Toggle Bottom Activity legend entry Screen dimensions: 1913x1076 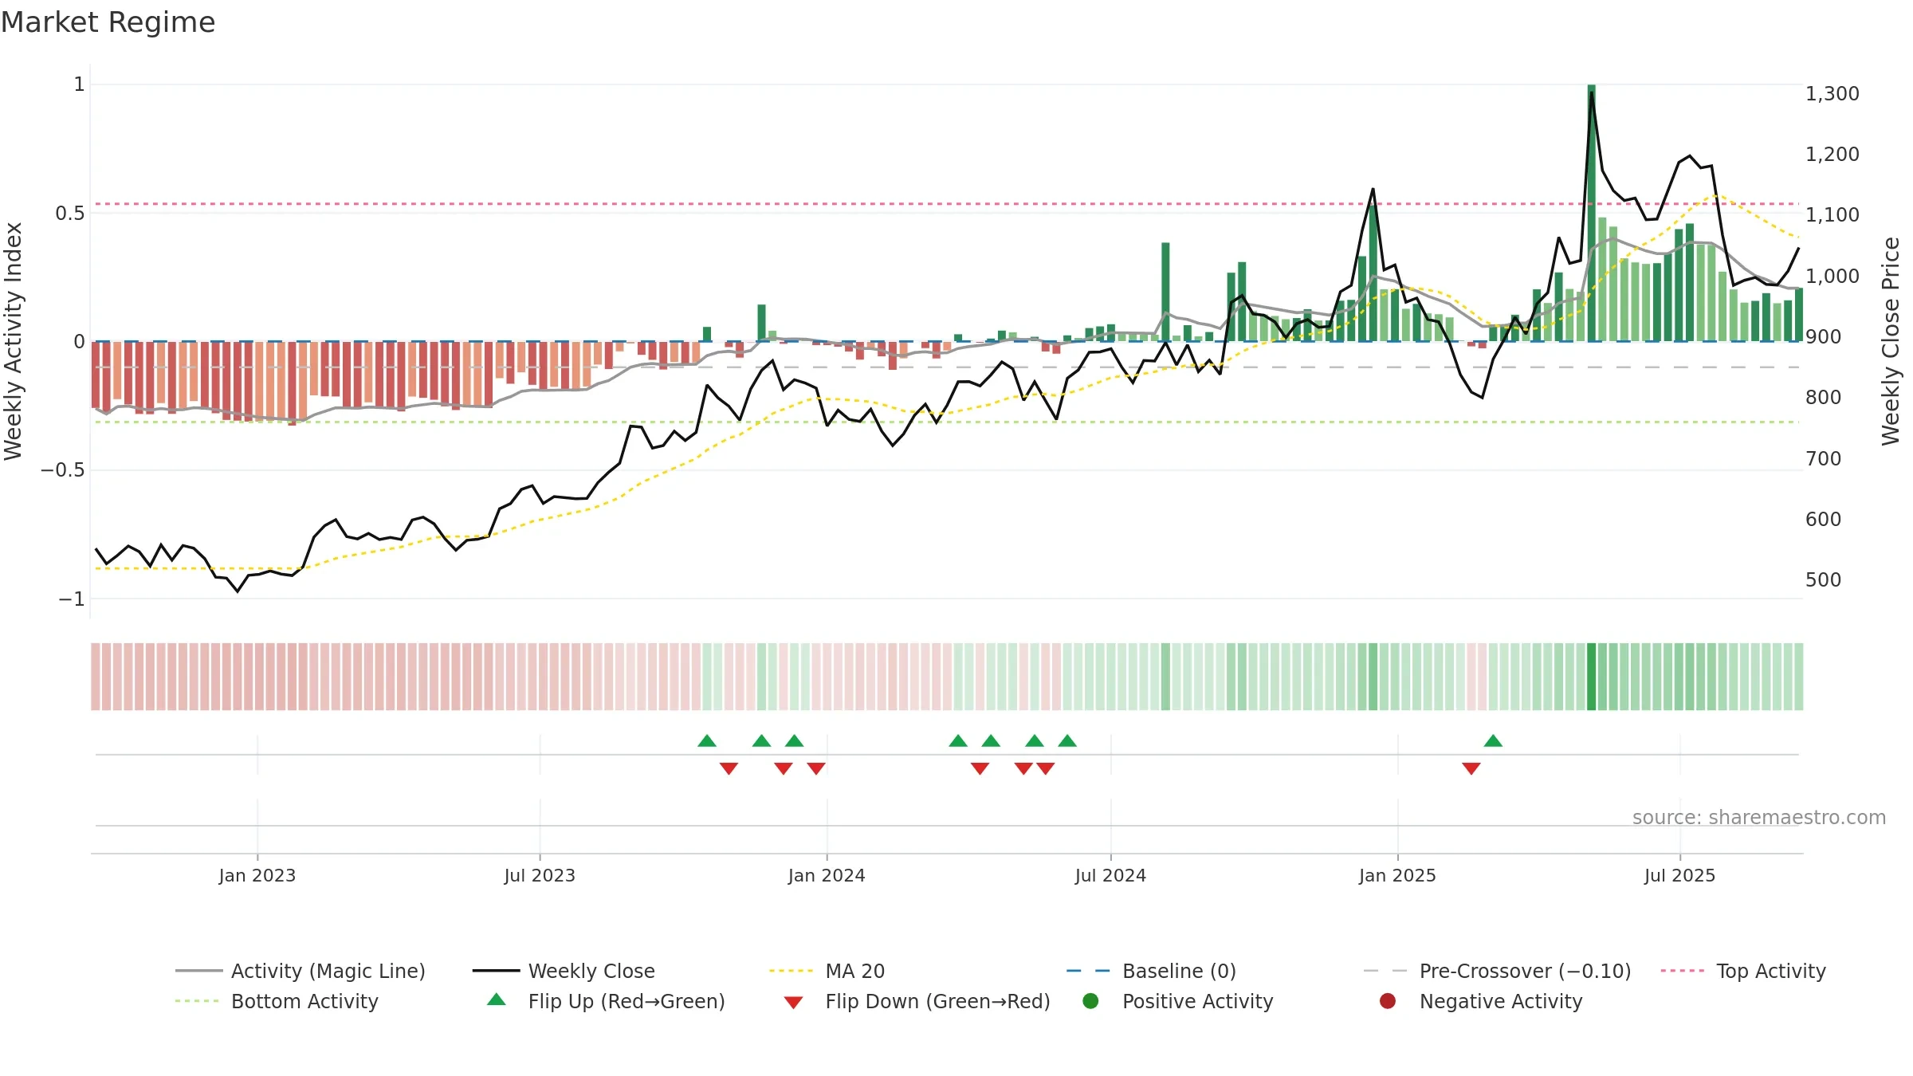(x=277, y=1001)
